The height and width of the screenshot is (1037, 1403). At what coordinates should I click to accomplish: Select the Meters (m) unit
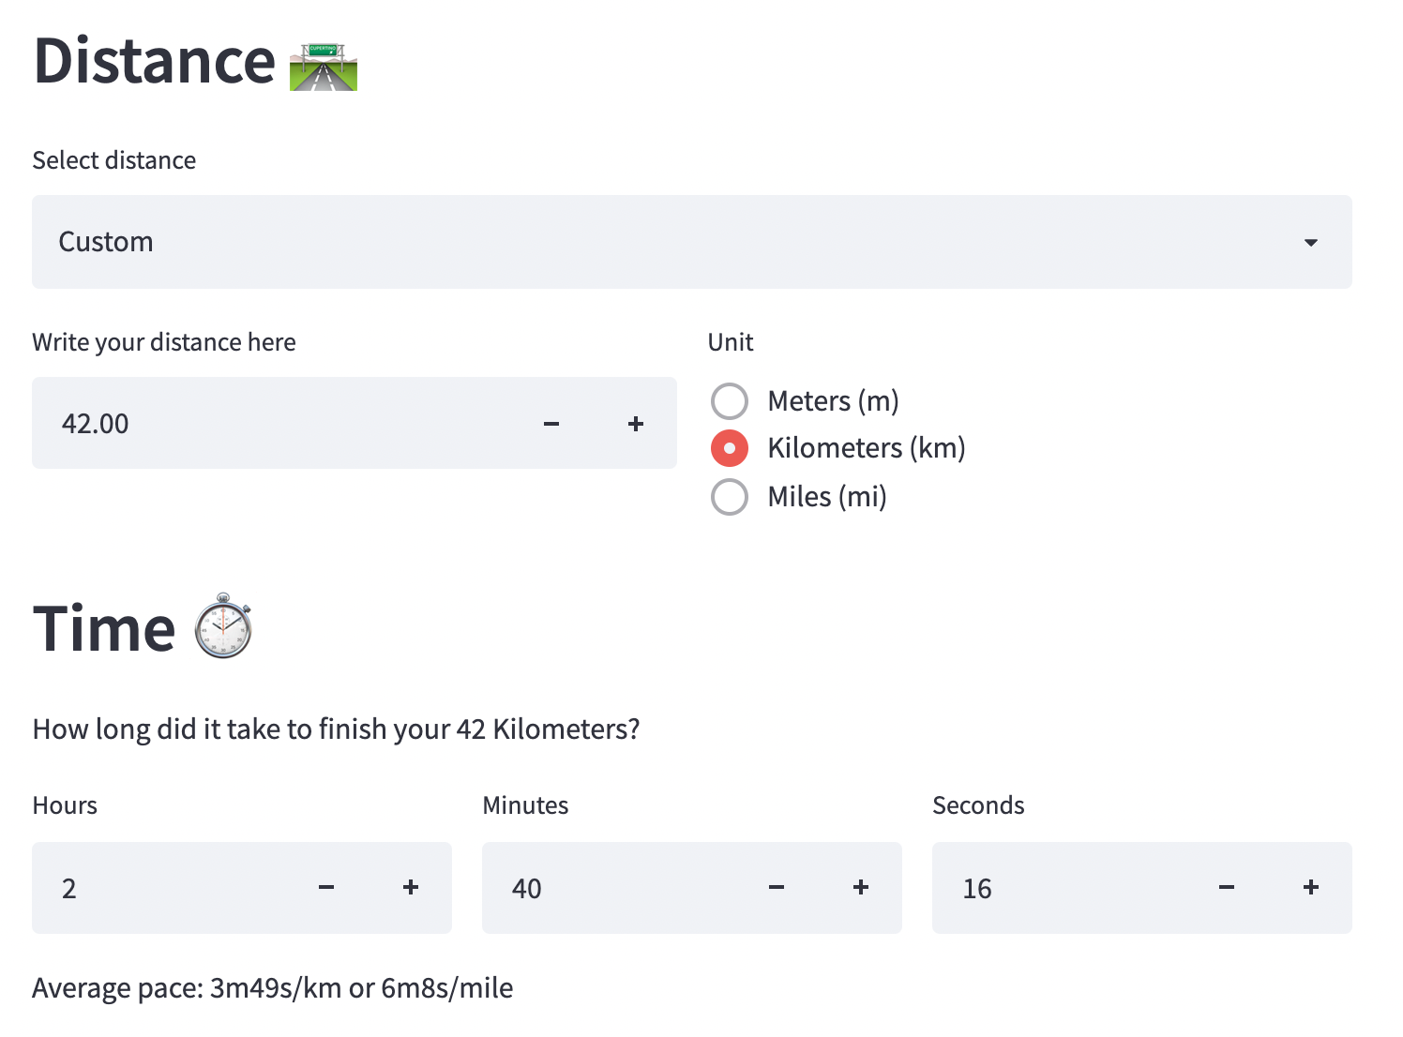tap(730, 401)
